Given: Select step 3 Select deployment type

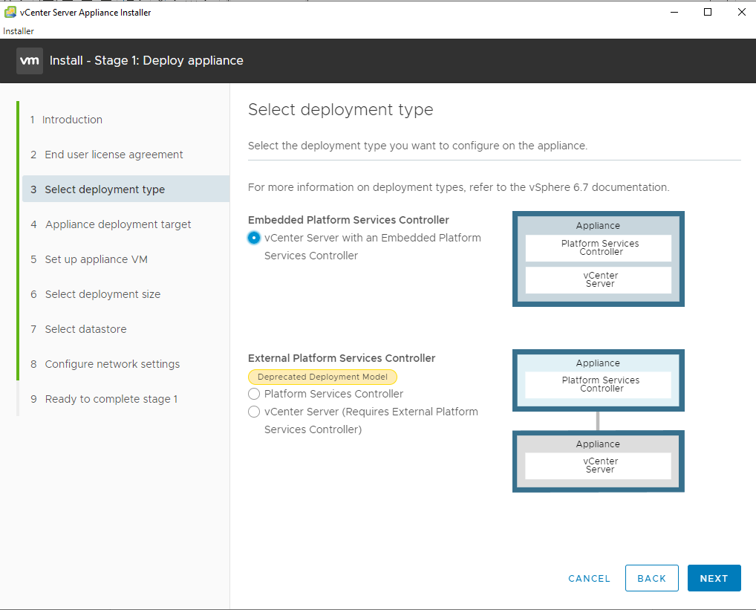Looking at the screenshot, I should [x=126, y=189].
